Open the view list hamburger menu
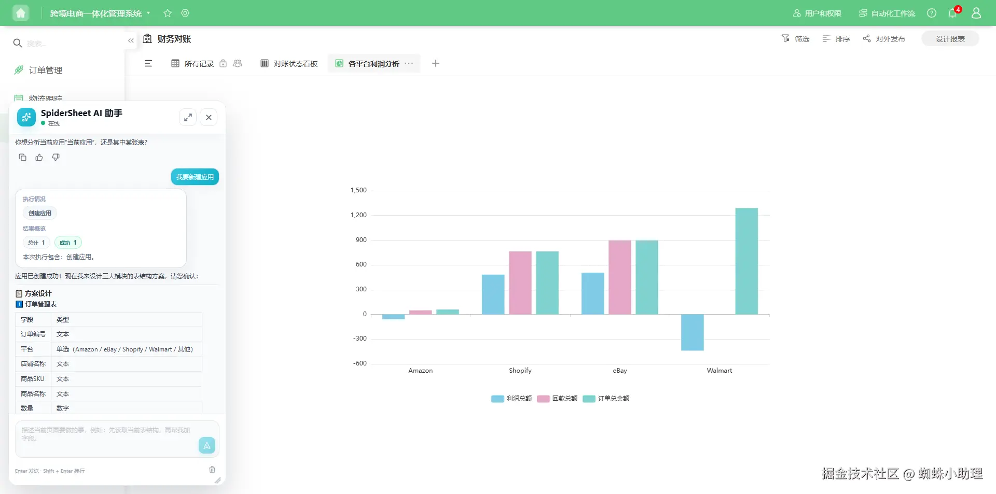Screen dimensions: 996x494 click(x=148, y=63)
